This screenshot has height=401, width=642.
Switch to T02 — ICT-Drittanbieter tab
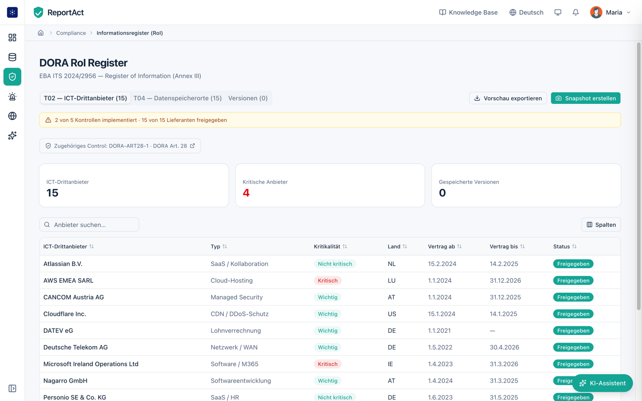(x=85, y=98)
